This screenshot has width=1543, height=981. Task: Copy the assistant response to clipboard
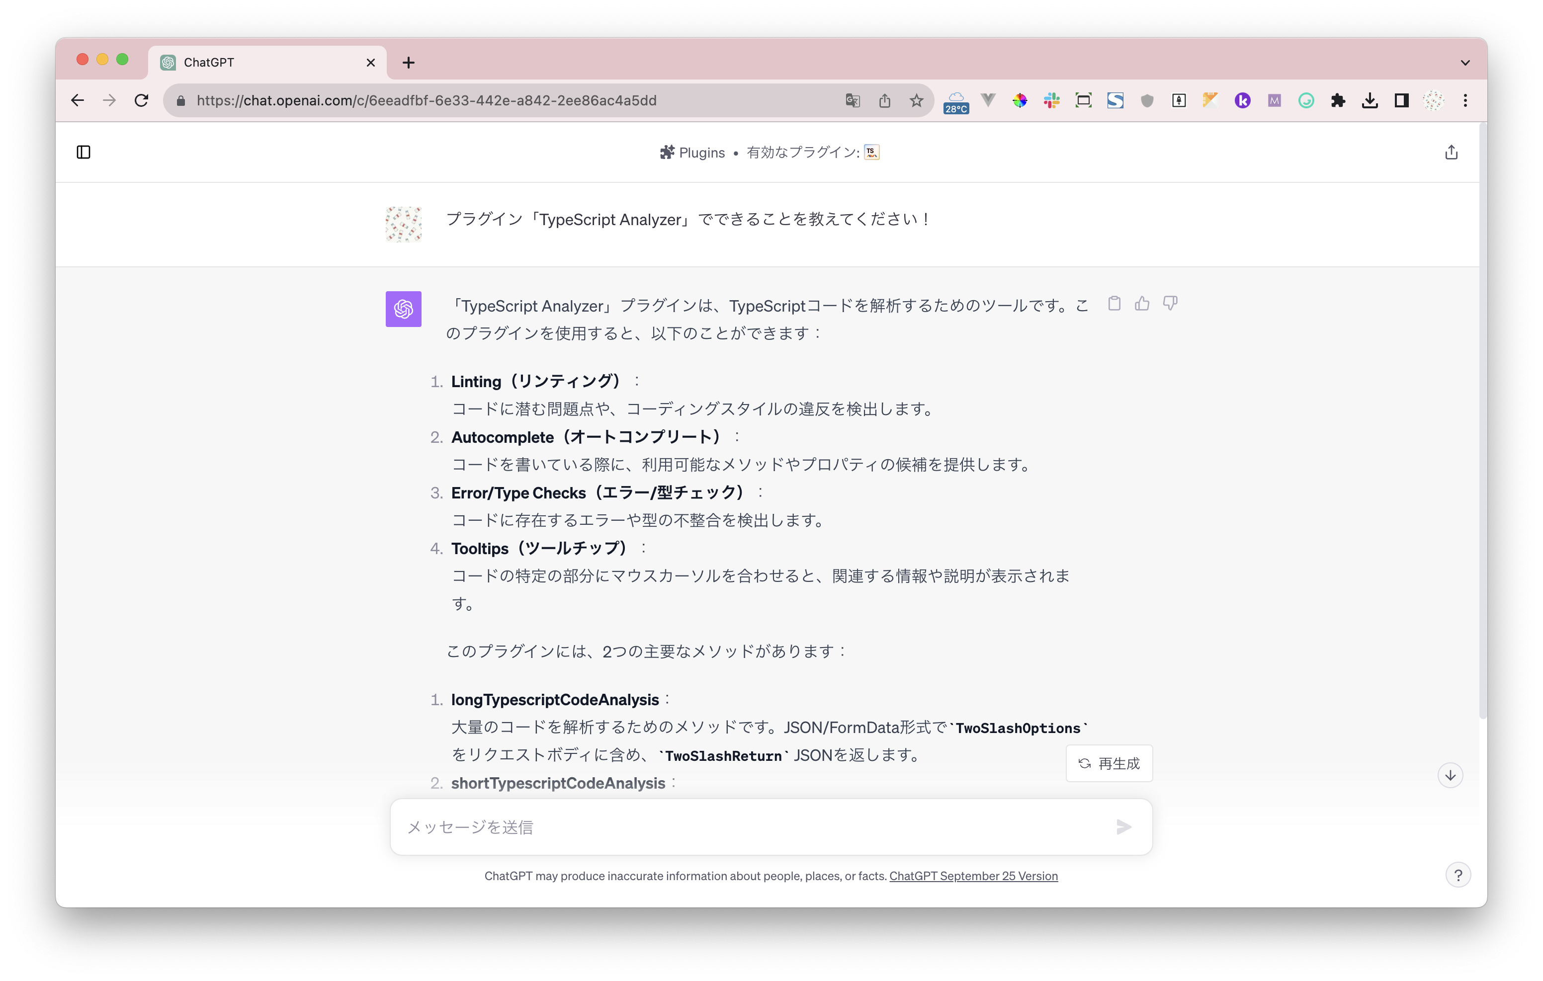pyautogui.click(x=1114, y=304)
